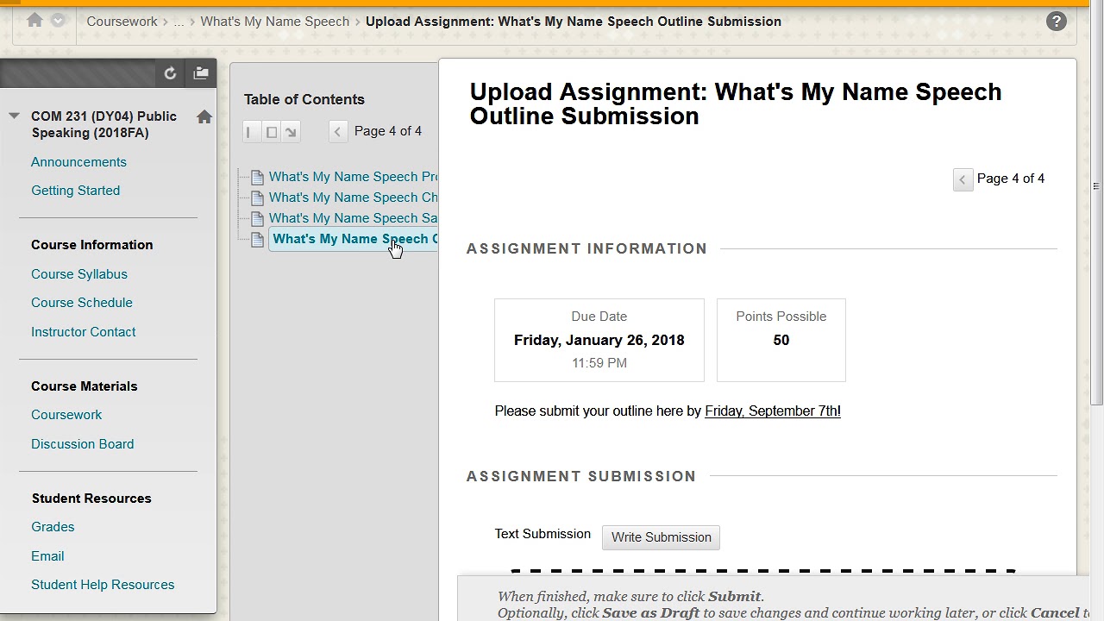Click the document icon for What's My Name Speech Pr
The height and width of the screenshot is (621, 1104).
[257, 178]
